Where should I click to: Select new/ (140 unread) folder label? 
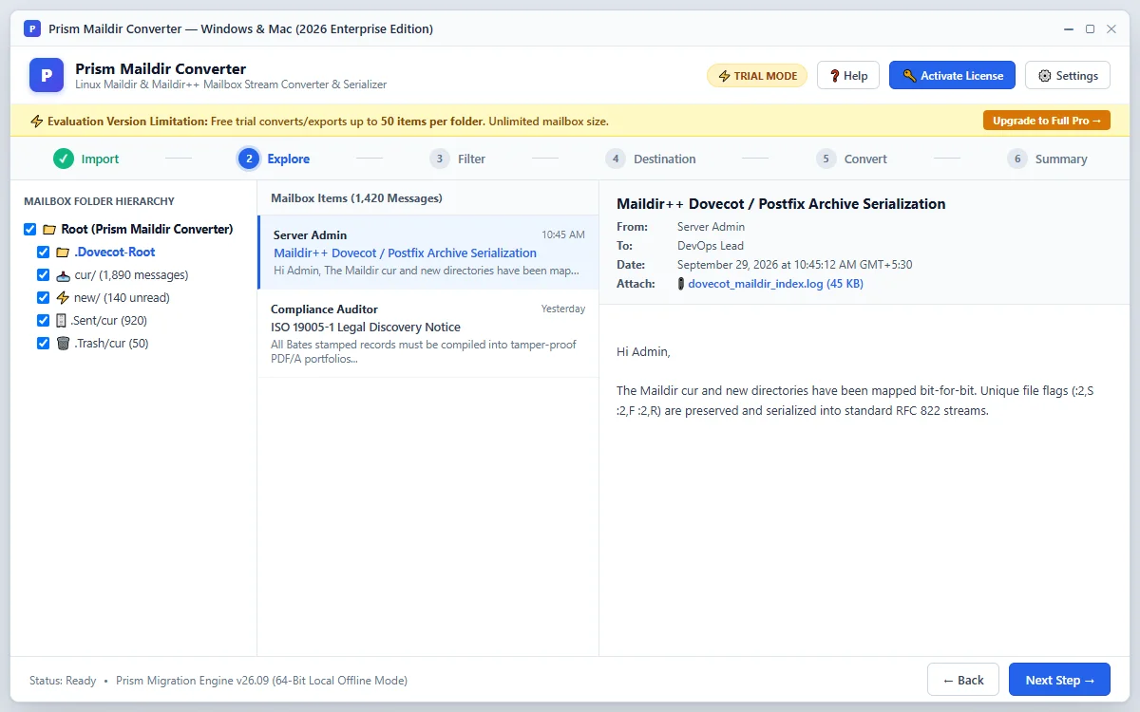coord(122,298)
